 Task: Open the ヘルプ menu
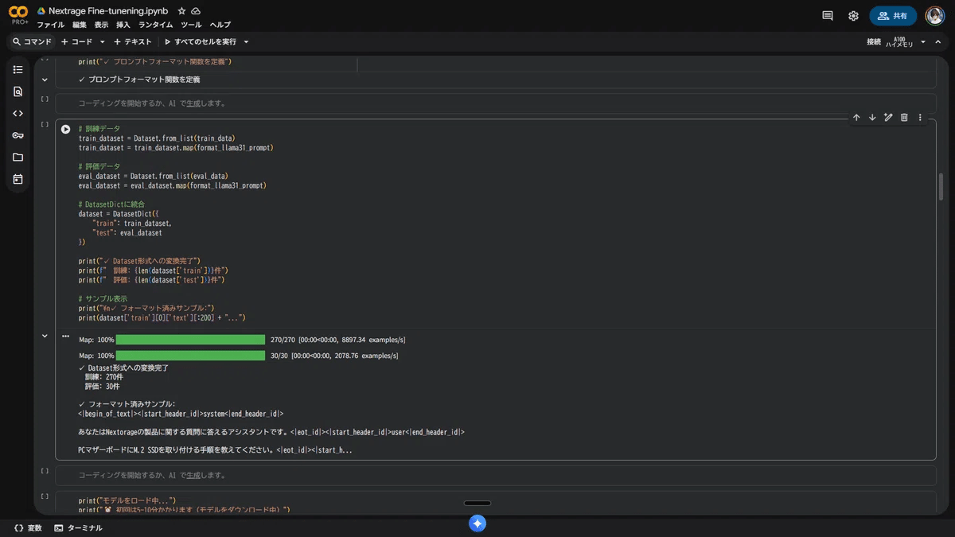220,25
